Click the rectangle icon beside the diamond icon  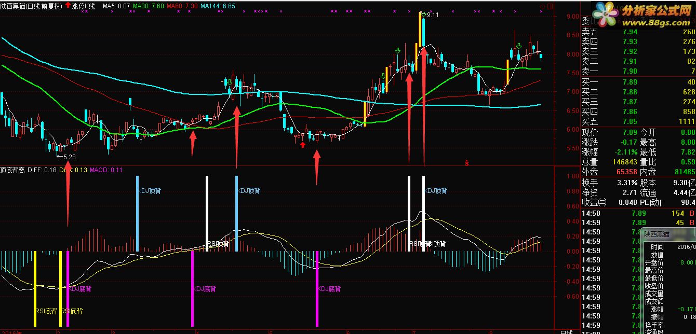(x=550, y=6)
